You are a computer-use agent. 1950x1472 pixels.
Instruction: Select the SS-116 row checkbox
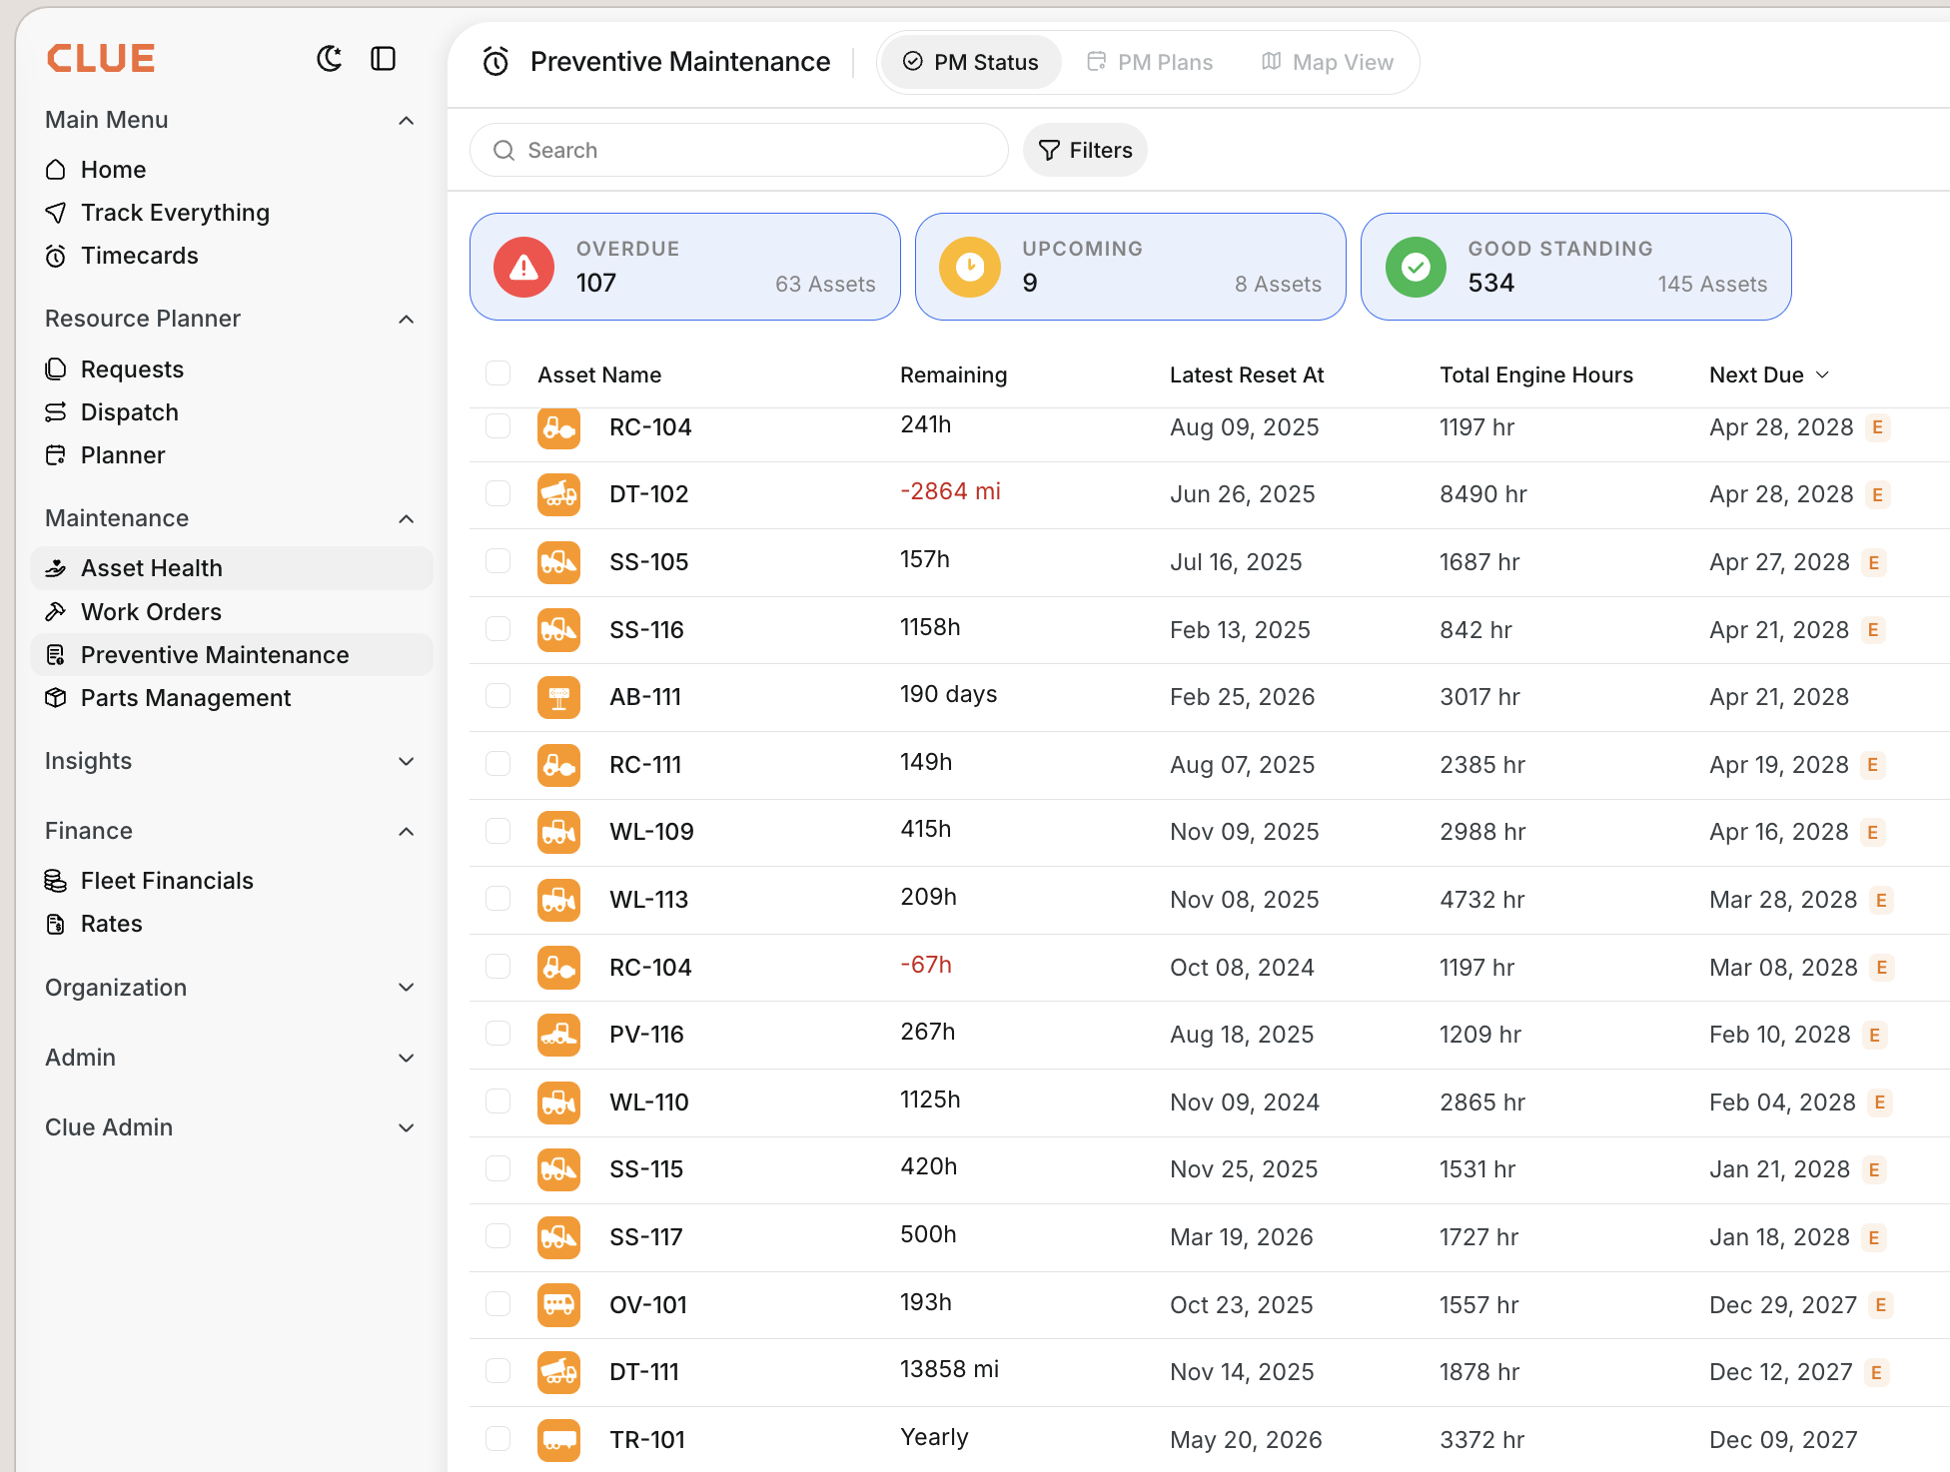coord(497,629)
